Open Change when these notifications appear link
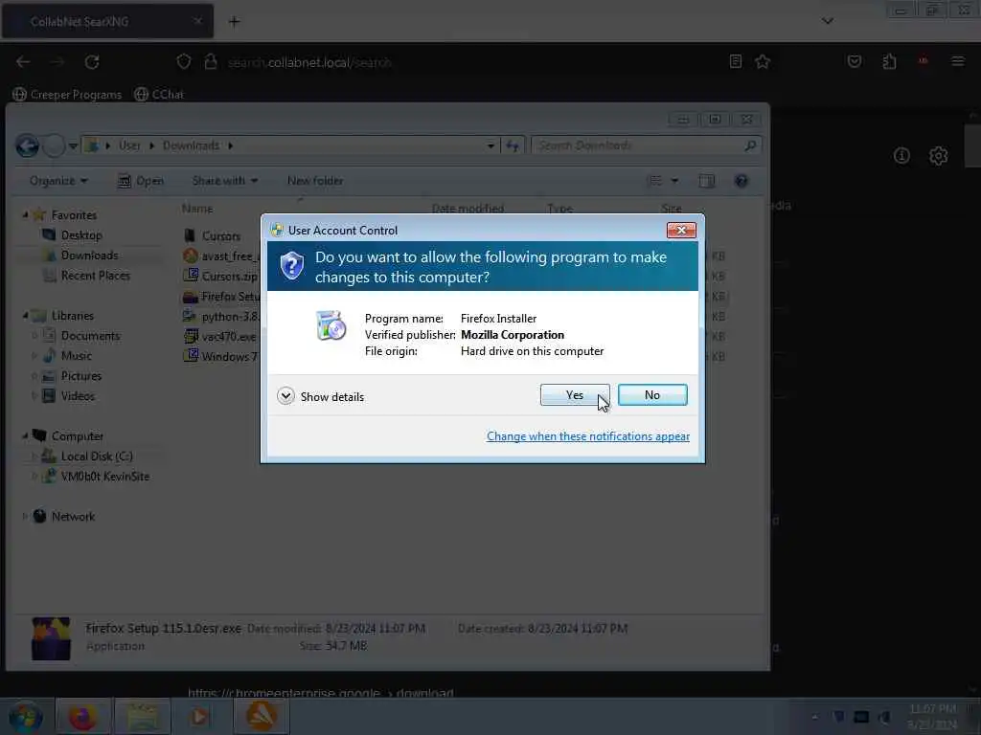Image resolution: width=981 pixels, height=735 pixels. coord(588,436)
